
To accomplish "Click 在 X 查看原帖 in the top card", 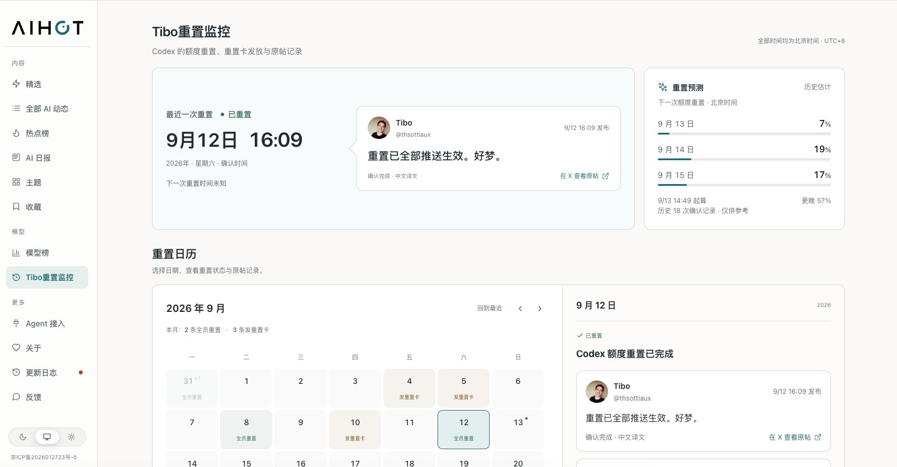I will [584, 176].
